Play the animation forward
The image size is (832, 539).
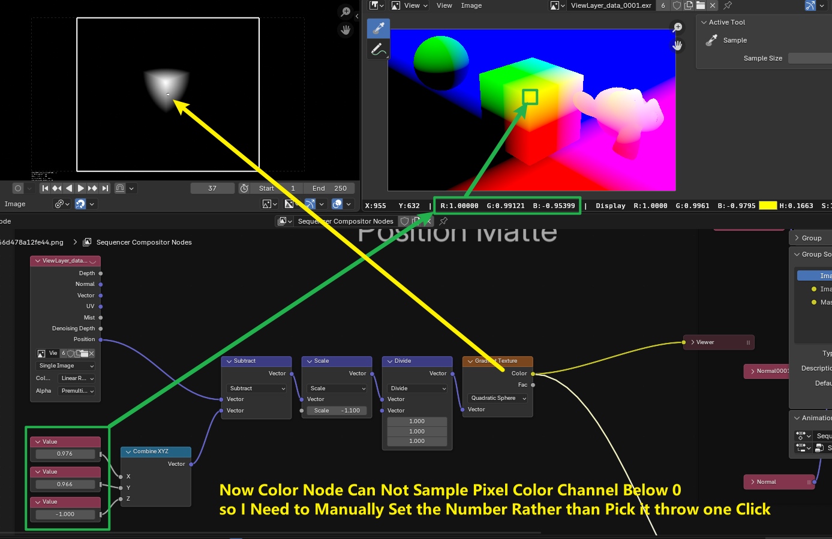[x=81, y=188]
